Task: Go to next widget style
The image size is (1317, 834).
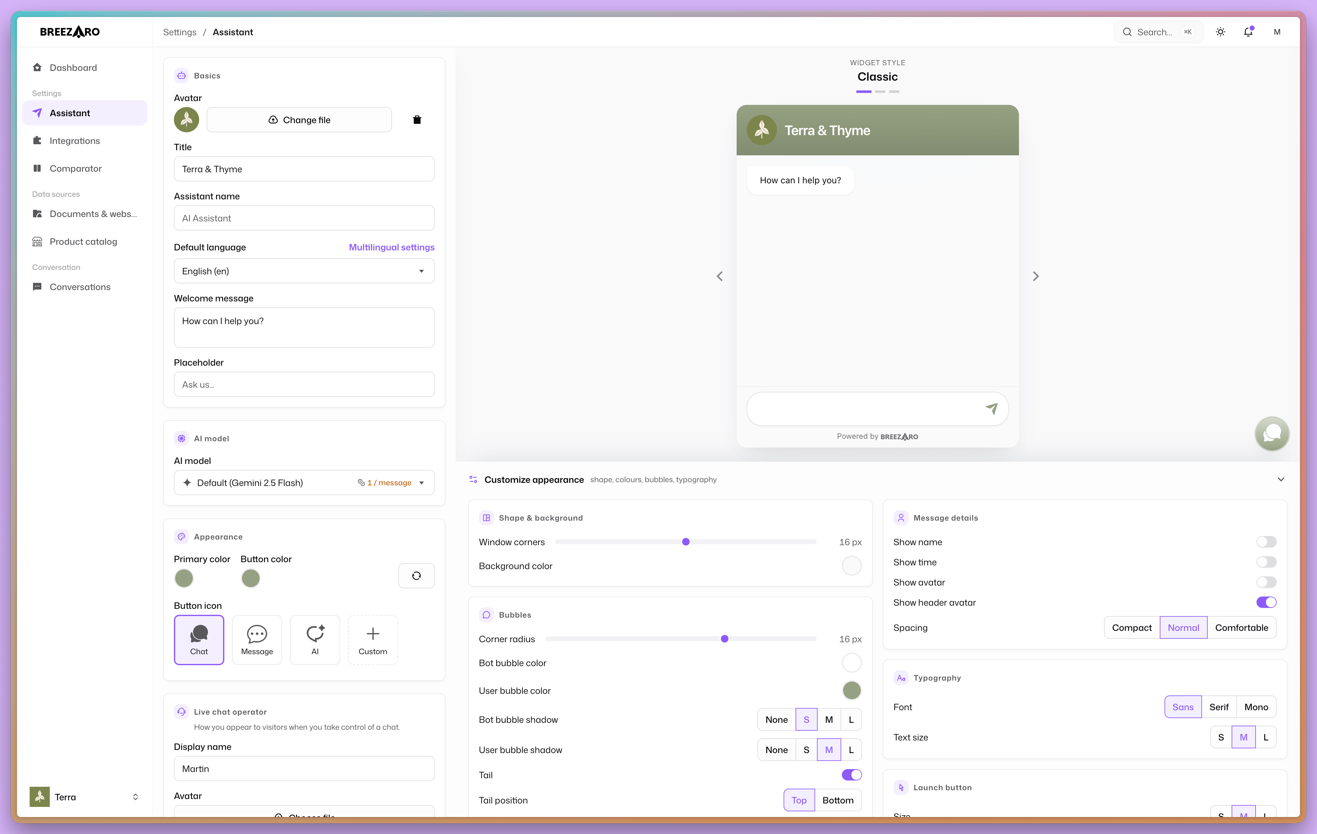Action: click(x=1035, y=276)
